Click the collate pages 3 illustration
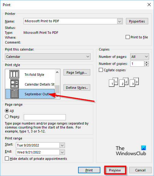Image resolution: width=154 pixels, height=176 pixels. pos(134,82)
